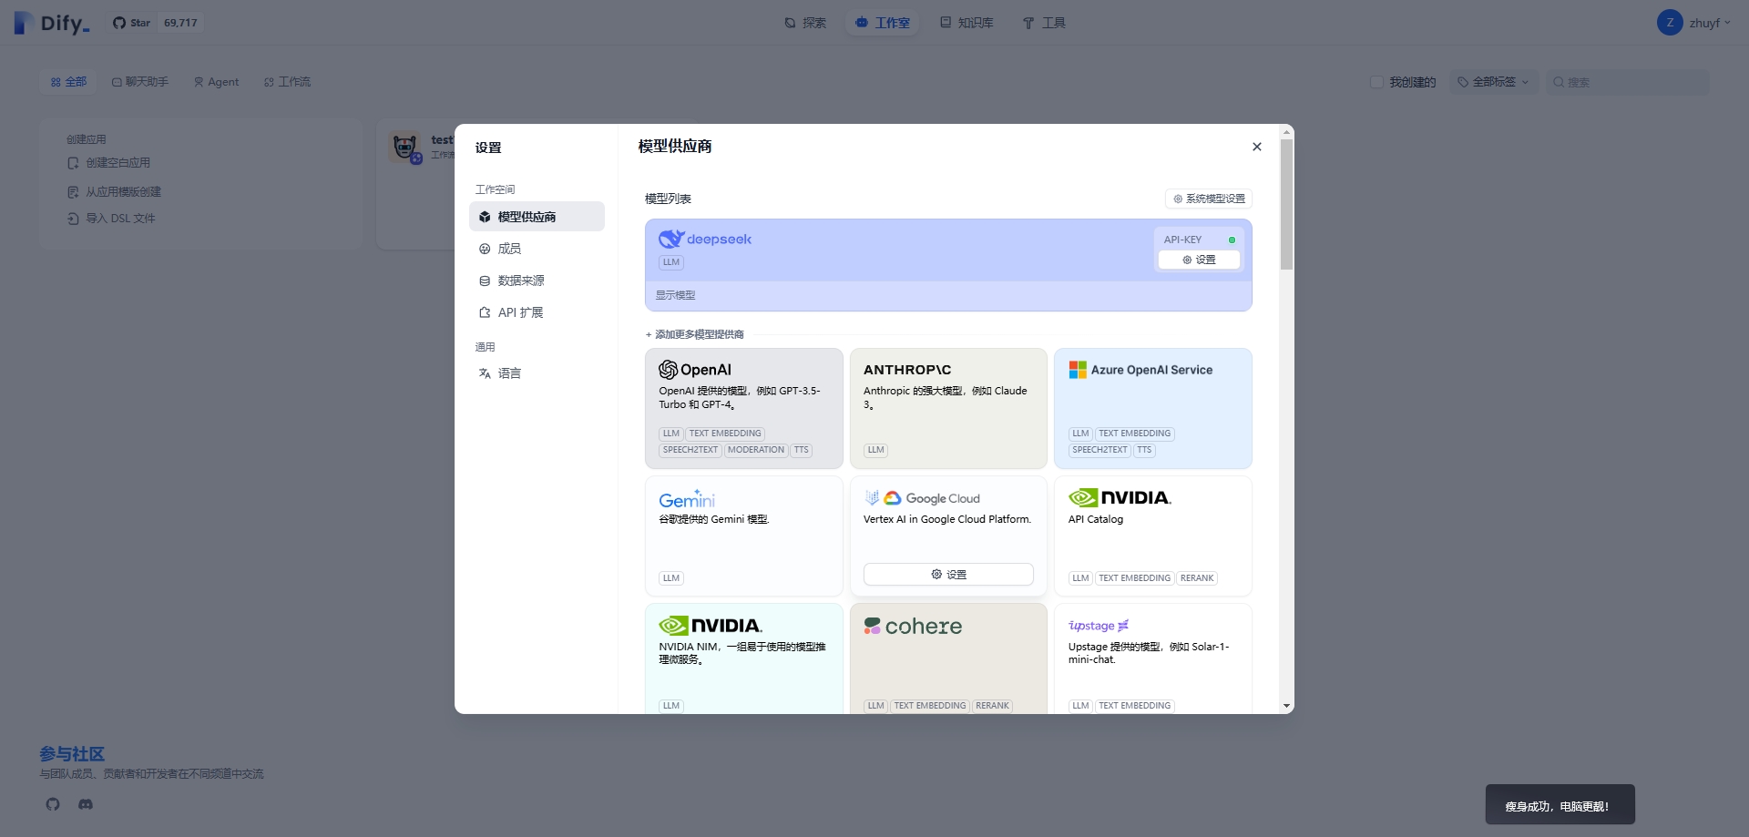The image size is (1749, 837).
Task: Click the 系统模型设置 button
Action: (x=1208, y=199)
